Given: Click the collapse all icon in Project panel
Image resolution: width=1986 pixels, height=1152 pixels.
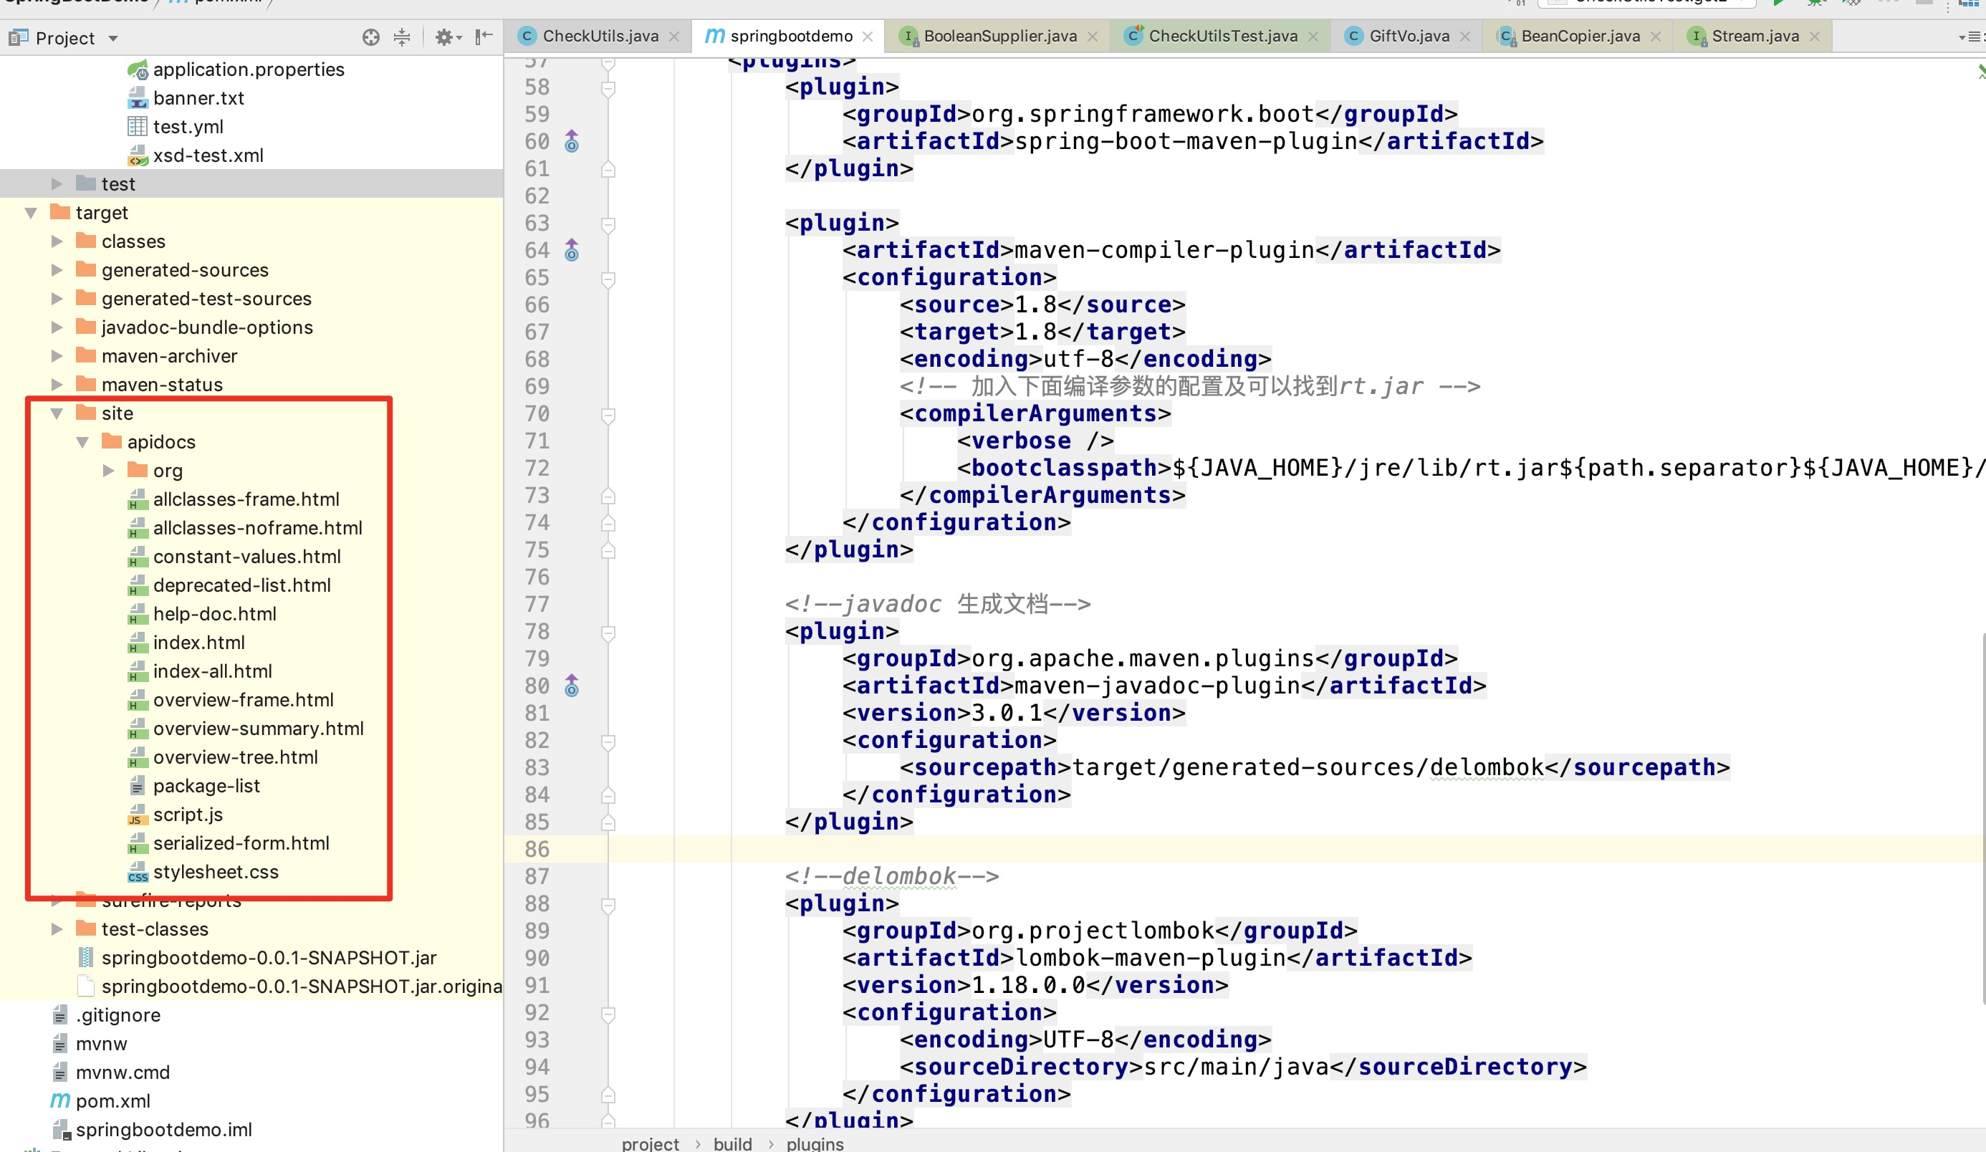Looking at the screenshot, I should [x=402, y=37].
